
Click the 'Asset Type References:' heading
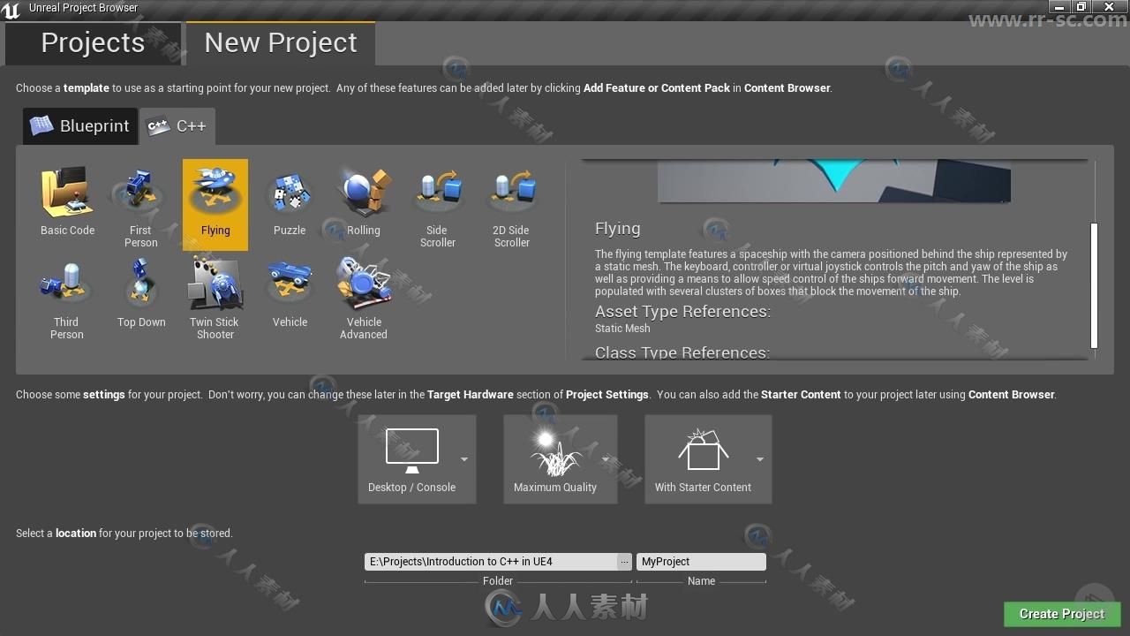click(683, 312)
